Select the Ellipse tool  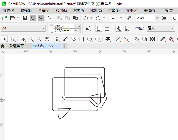pos(90,39)
